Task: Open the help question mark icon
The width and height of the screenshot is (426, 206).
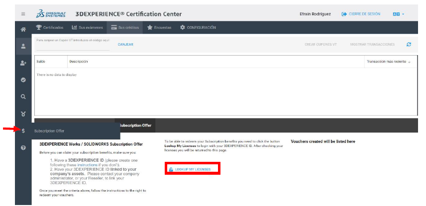Action: [23, 148]
